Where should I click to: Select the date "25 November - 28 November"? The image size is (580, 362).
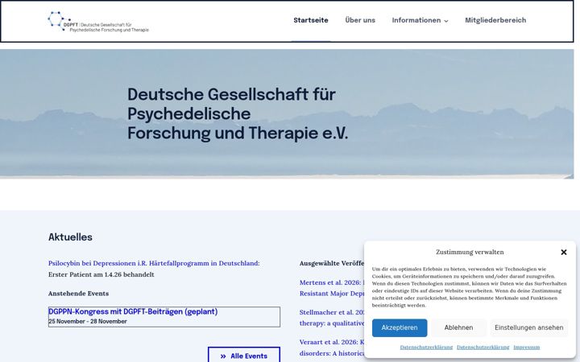[88, 321]
